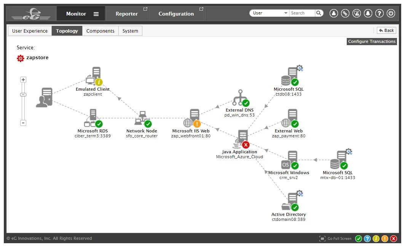Select the External Web zap_payment node icon
The height and width of the screenshot is (247, 405).
pos(290,118)
